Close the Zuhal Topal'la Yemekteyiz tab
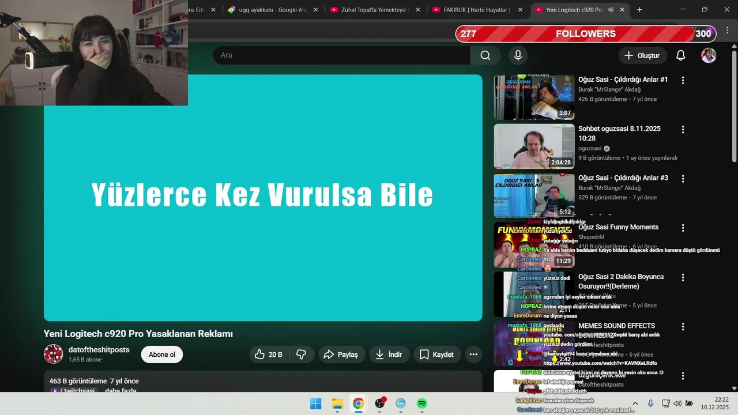The image size is (738, 415). point(418,10)
